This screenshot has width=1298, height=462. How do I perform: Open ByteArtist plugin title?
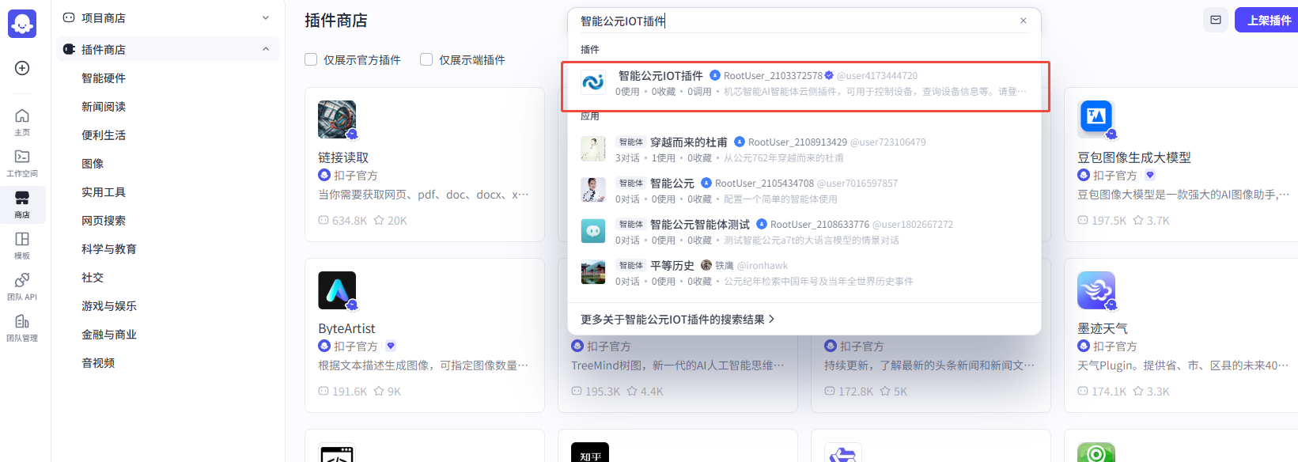(346, 328)
